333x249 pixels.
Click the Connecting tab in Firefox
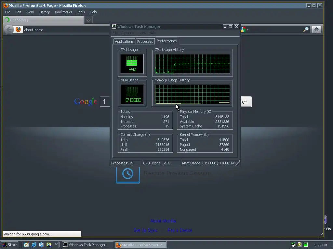click(44, 20)
